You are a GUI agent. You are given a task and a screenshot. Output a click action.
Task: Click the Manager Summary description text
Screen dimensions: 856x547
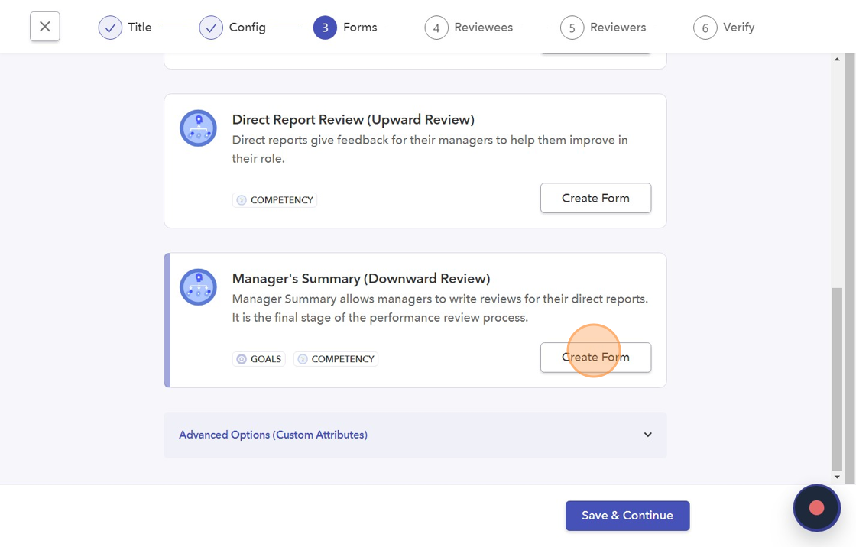(440, 308)
